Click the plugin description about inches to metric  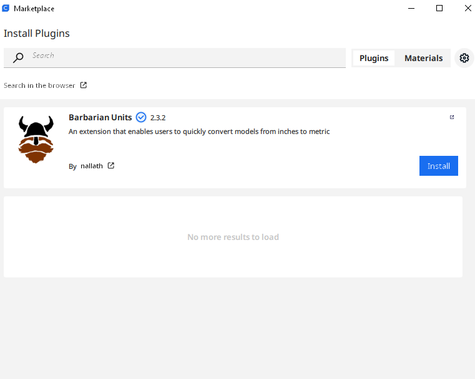click(x=199, y=132)
